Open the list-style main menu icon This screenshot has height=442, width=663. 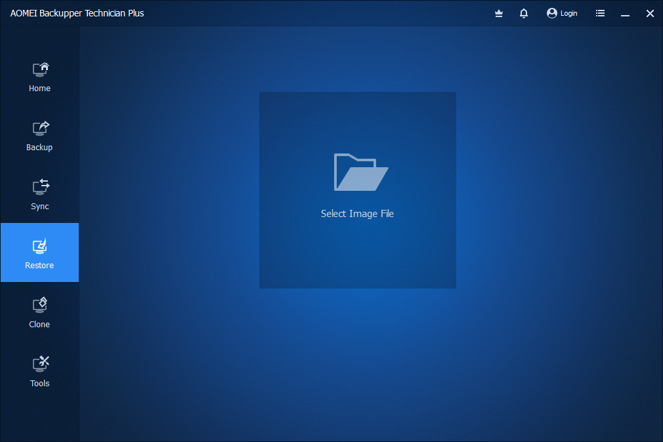(600, 13)
